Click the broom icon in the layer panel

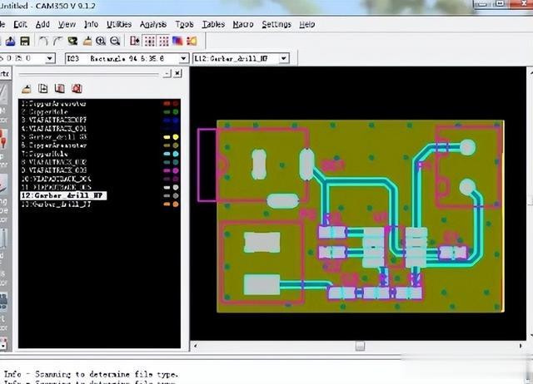(26, 89)
